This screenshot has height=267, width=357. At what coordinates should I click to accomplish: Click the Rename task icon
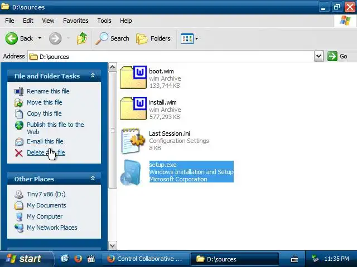[x=19, y=91]
